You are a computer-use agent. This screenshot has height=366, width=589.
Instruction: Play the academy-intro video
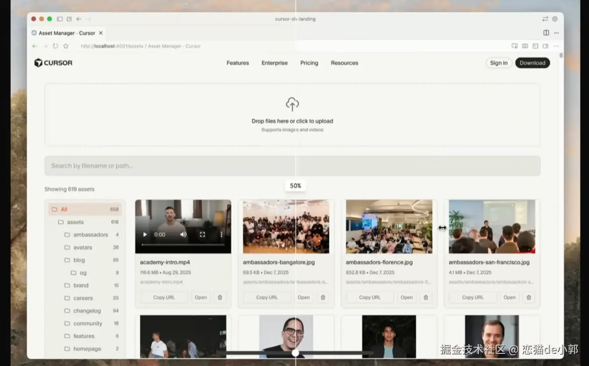[x=145, y=235]
